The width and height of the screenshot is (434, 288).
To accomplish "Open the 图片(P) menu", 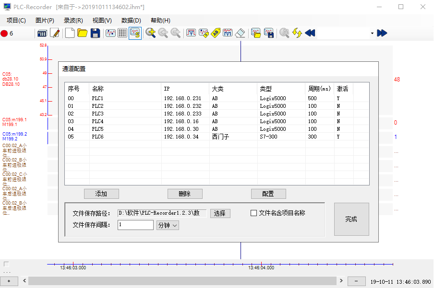I will point(45,21).
